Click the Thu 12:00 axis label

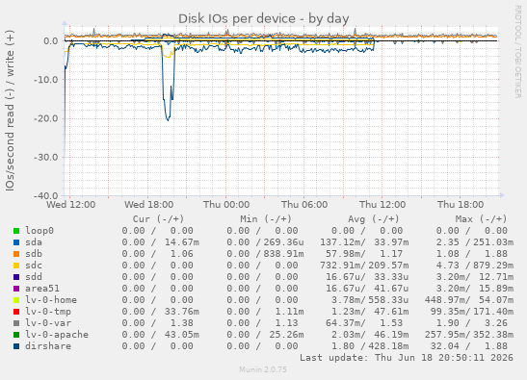(382, 205)
